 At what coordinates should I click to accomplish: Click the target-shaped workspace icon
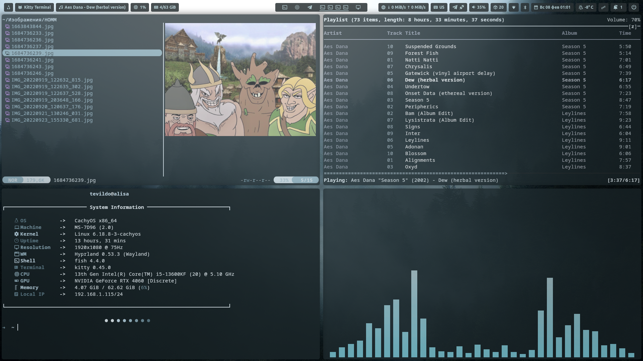pyautogui.click(x=297, y=7)
